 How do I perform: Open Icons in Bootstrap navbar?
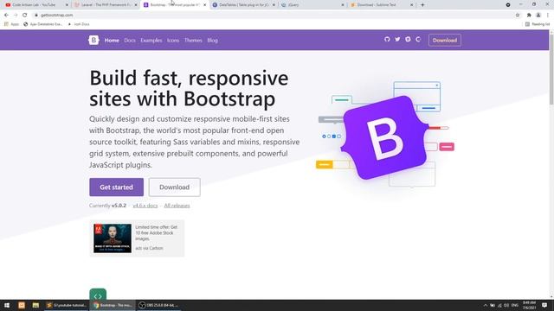point(173,41)
